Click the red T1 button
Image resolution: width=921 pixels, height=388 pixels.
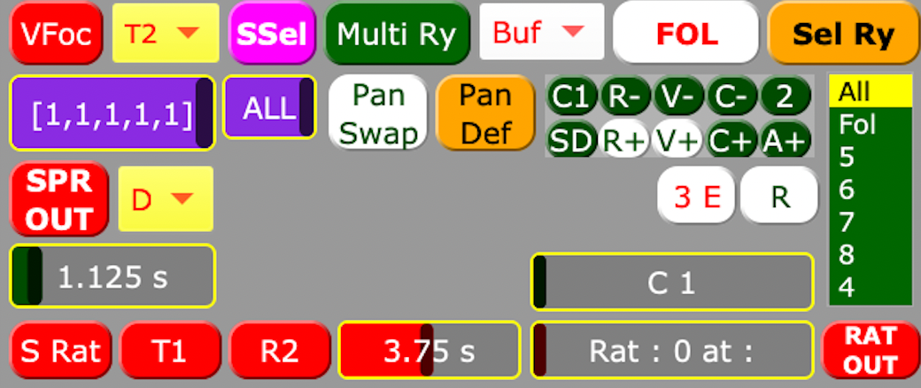click(x=170, y=351)
